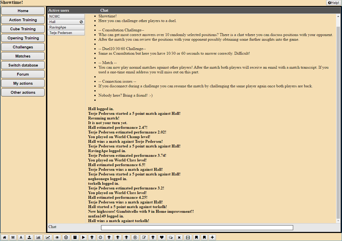Click 'New highscore! Gambitcello' line

(x=141, y=211)
